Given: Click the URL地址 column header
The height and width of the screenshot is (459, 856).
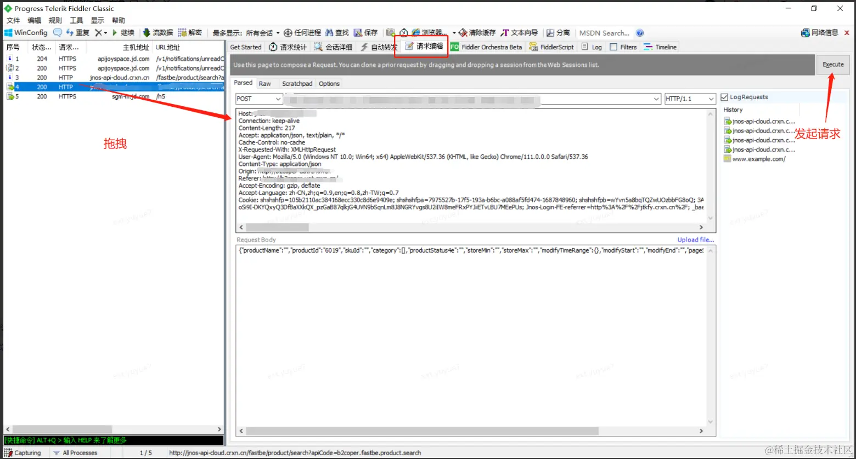Looking at the screenshot, I should 168,47.
